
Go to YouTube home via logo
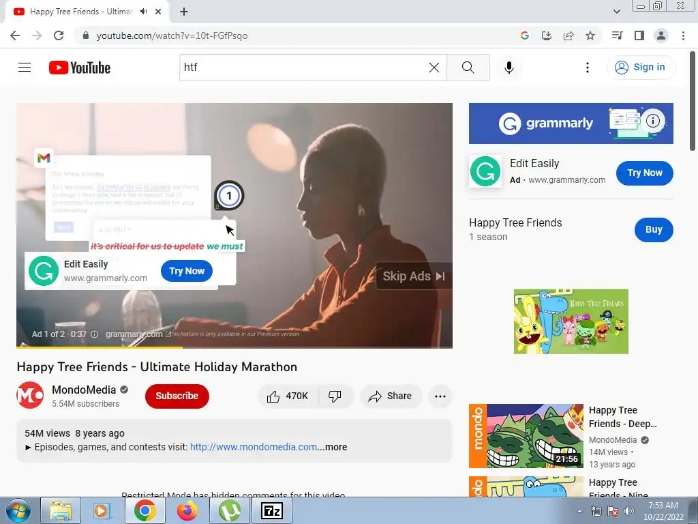[x=80, y=68]
